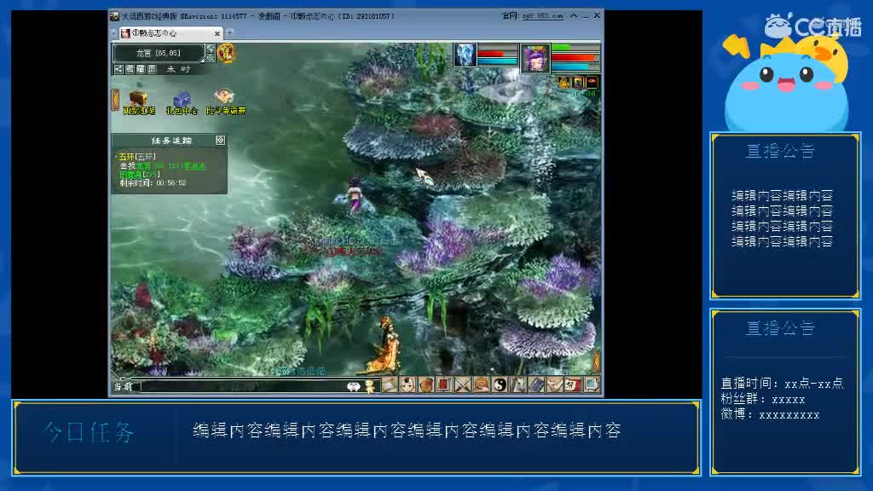The height and width of the screenshot is (491, 873).
Task: Click the second small button under location panel
Action: pyautogui.click(x=130, y=69)
